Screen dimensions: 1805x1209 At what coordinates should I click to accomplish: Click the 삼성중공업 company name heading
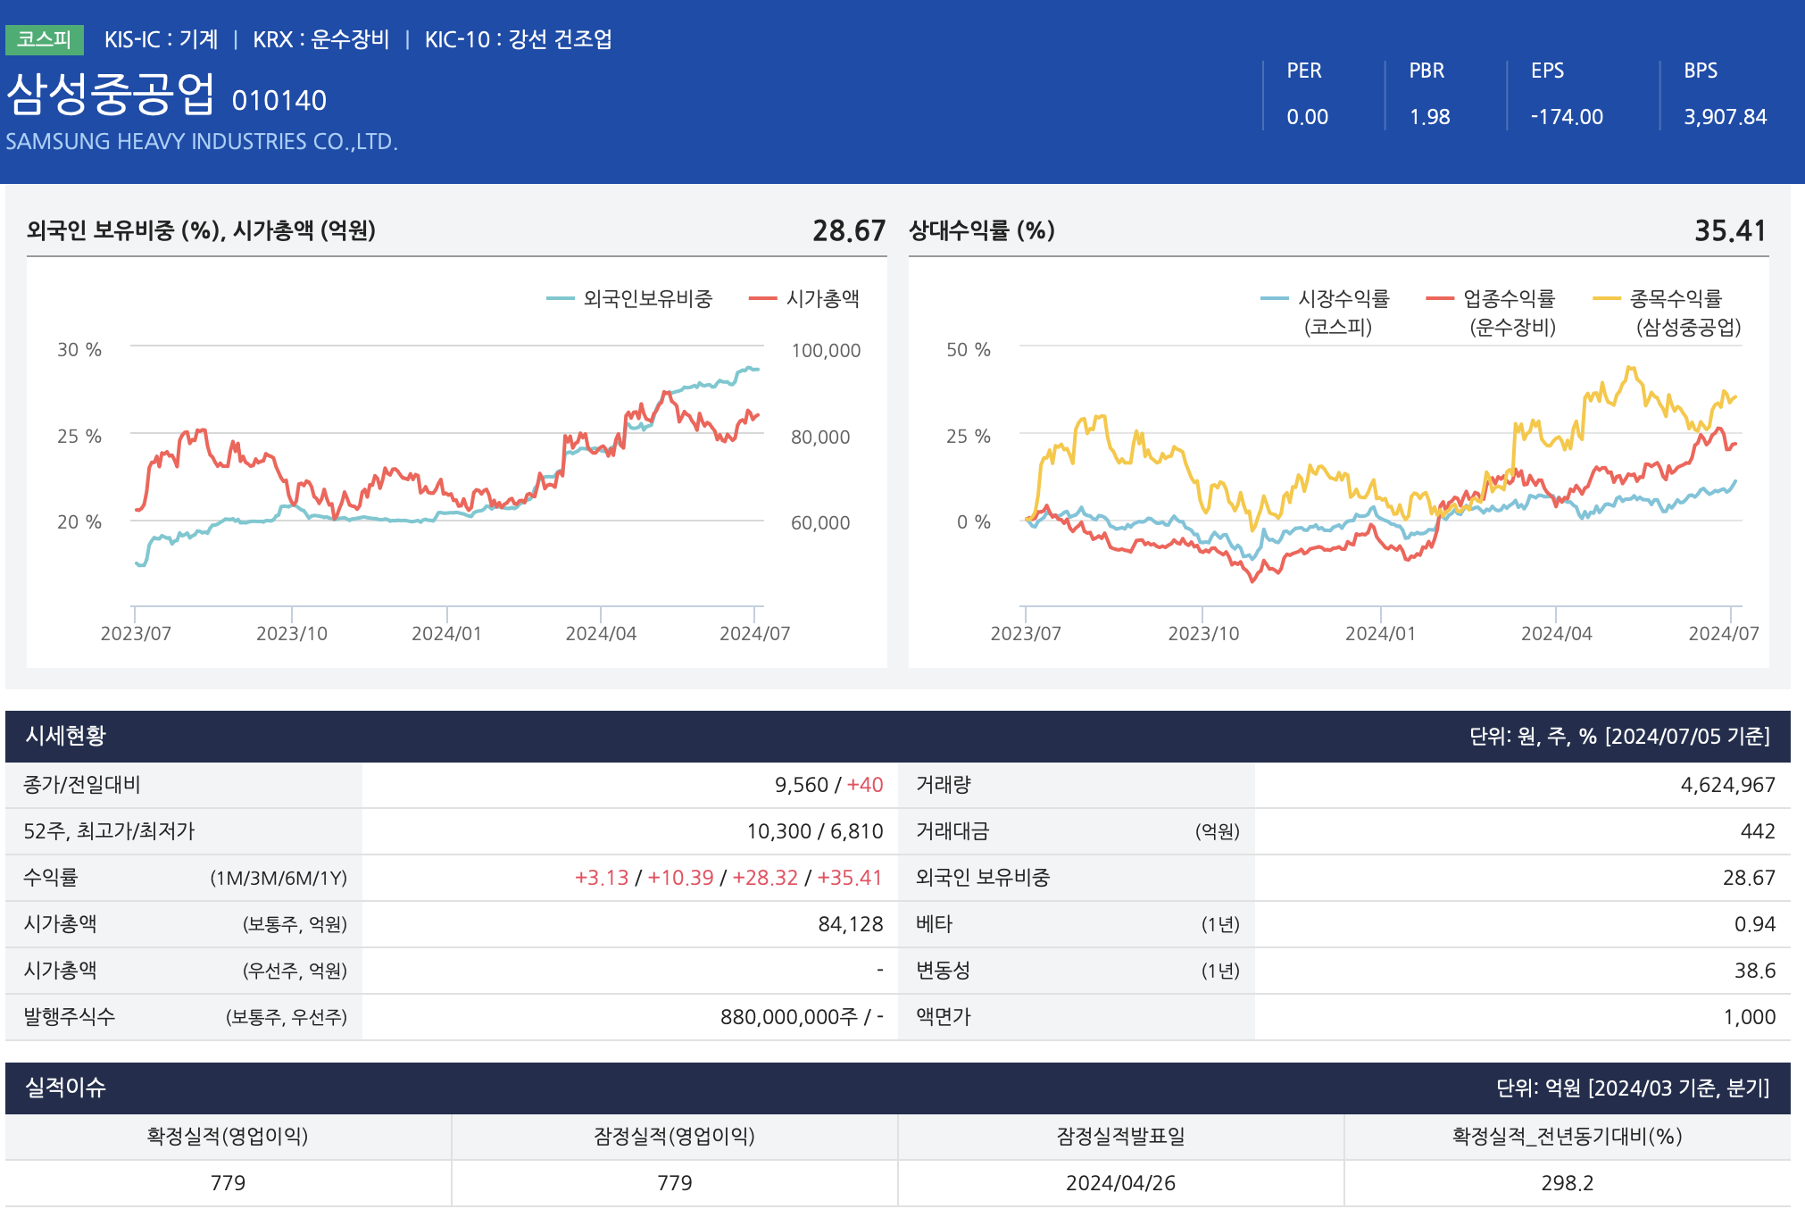[111, 95]
